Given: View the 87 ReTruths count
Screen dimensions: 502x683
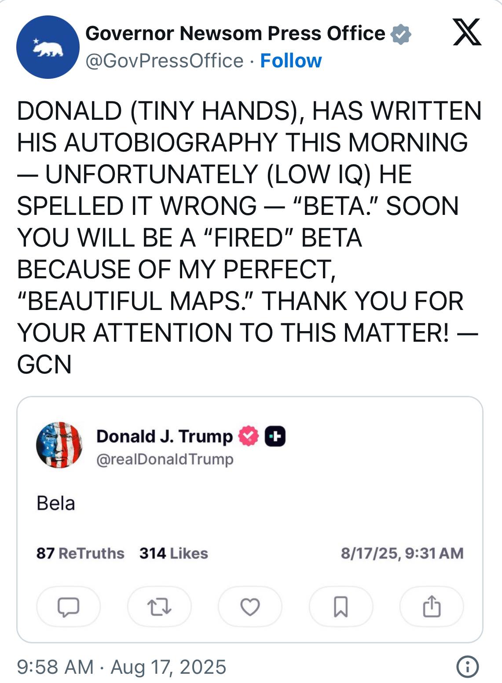Looking at the screenshot, I should coord(80,553).
